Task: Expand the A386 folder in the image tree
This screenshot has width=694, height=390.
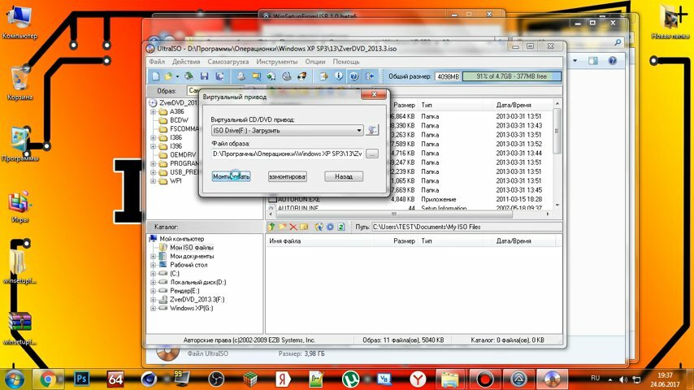Action: (x=153, y=111)
